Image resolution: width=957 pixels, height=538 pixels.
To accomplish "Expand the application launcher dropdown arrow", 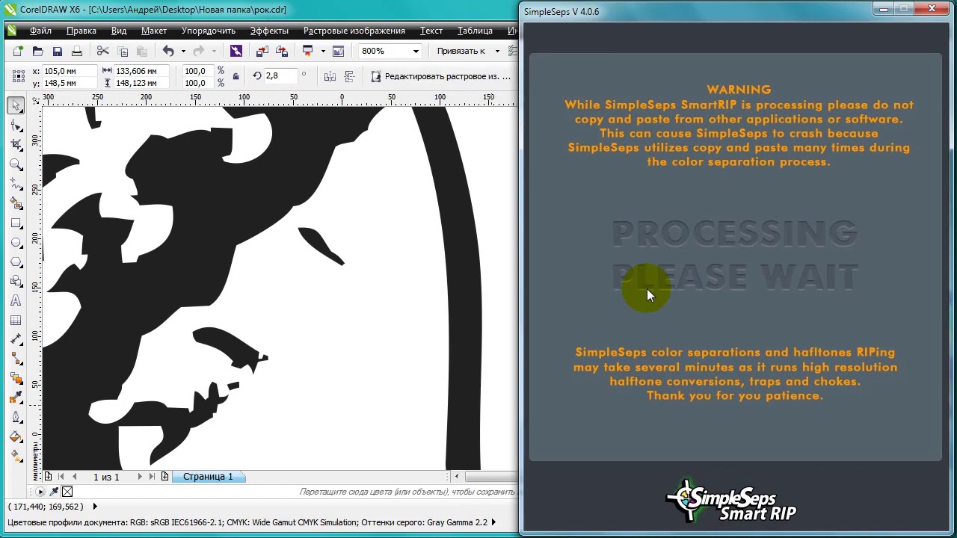I will click(323, 52).
